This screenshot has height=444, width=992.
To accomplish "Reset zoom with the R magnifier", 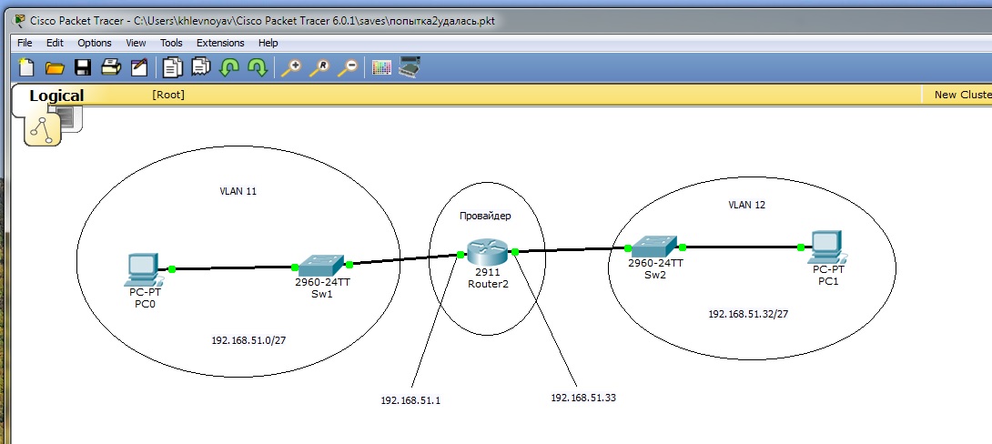I will [319, 67].
